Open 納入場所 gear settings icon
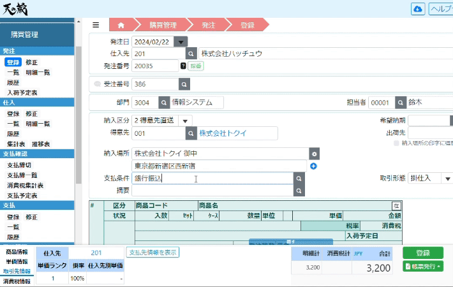This screenshot has width=453, height=287. click(315, 154)
